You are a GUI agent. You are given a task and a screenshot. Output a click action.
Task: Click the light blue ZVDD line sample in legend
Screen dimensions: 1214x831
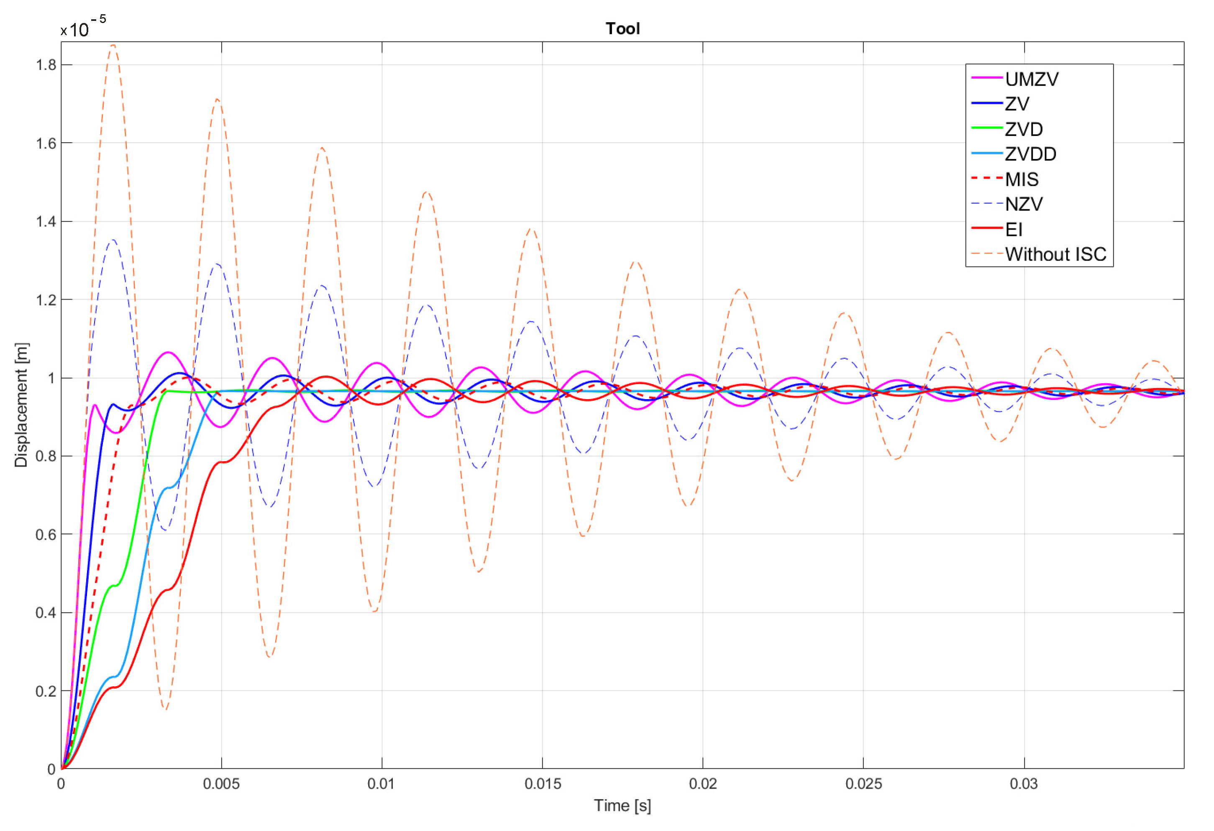point(986,153)
